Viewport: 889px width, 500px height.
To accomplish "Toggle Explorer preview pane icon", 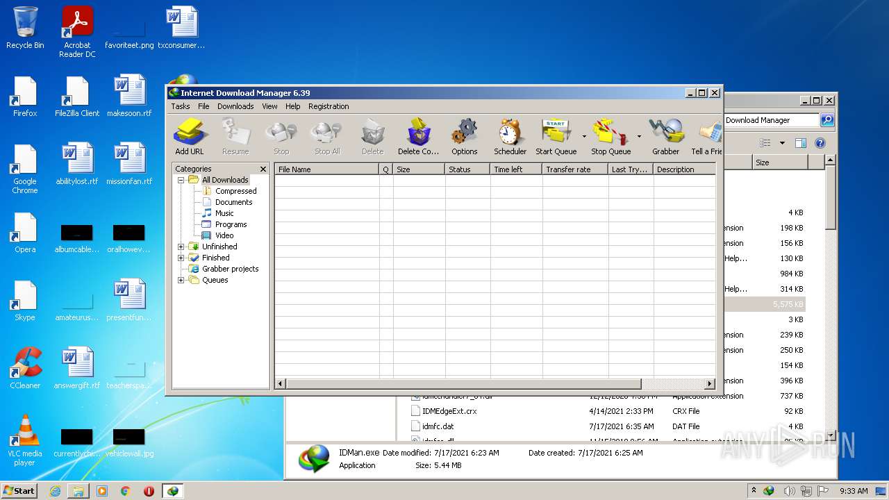I will tap(801, 143).
